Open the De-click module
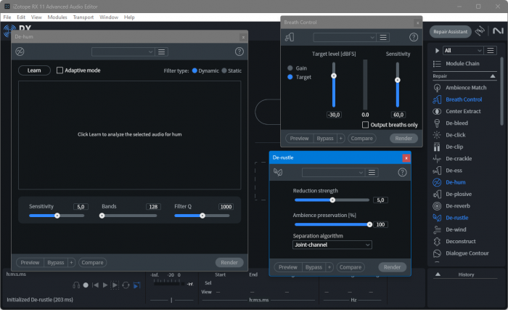This screenshot has width=508, height=310. coord(455,134)
